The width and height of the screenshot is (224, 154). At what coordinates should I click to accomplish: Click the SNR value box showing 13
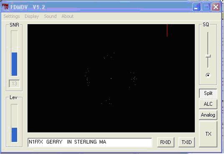[x=14, y=83]
